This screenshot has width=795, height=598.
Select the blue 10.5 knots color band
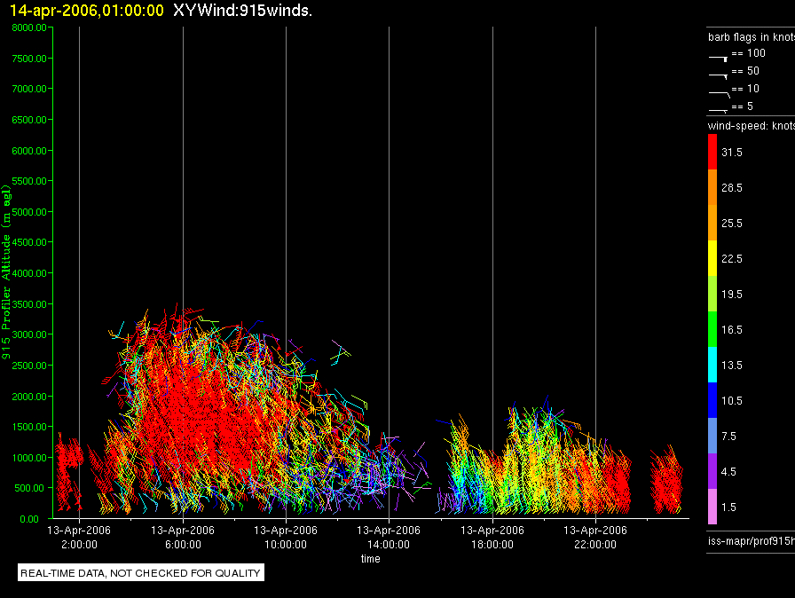[x=712, y=400]
